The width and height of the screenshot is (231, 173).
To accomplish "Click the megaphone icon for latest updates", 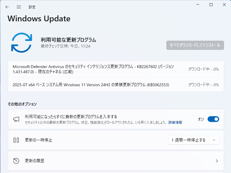I will click(x=16, y=119).
